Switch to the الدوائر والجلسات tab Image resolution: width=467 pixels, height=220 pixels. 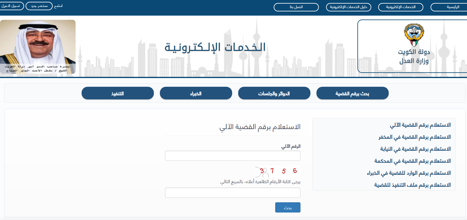tap(274, 93)
